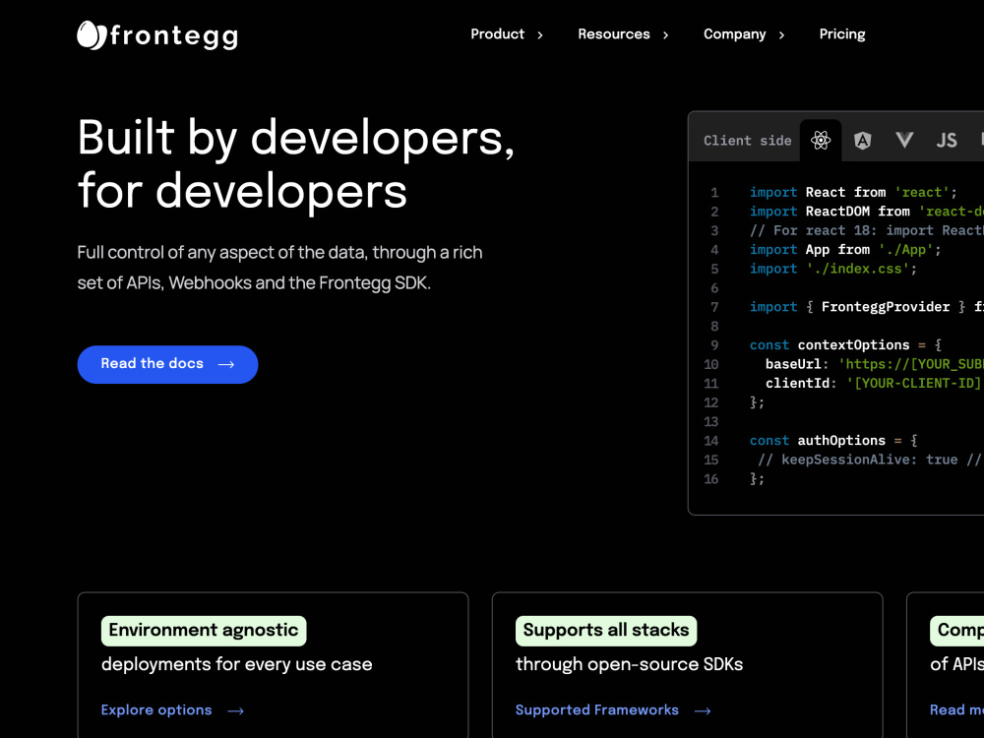Click the keepSessionAlive comment line
Image resolution: width=984 pixels, height=738 pixels.
point(871,460)
